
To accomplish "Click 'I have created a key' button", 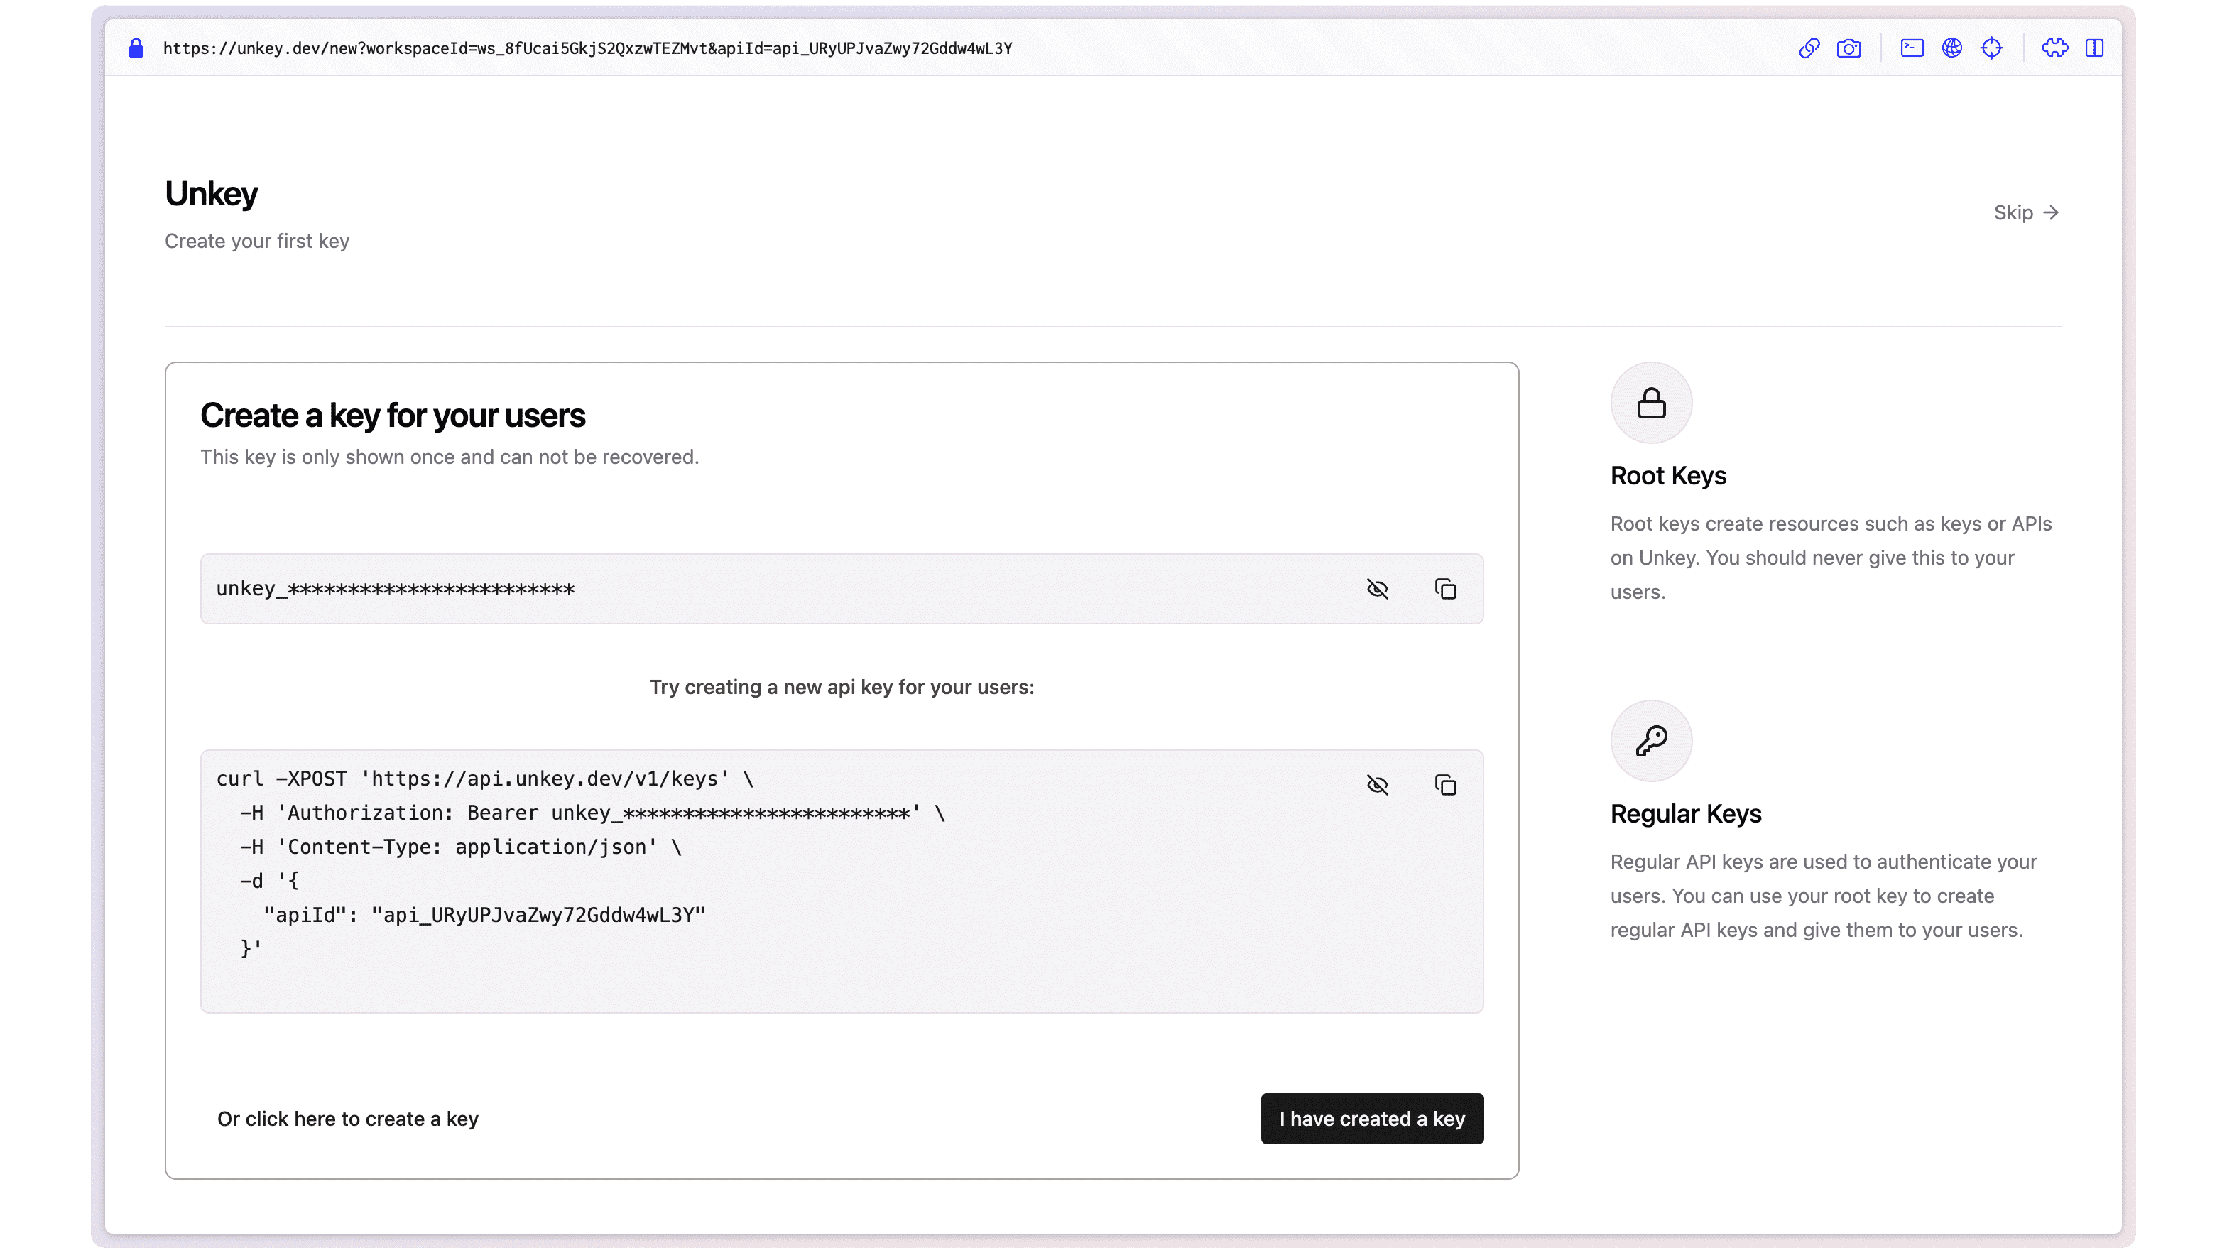I will [1372, 1118].
